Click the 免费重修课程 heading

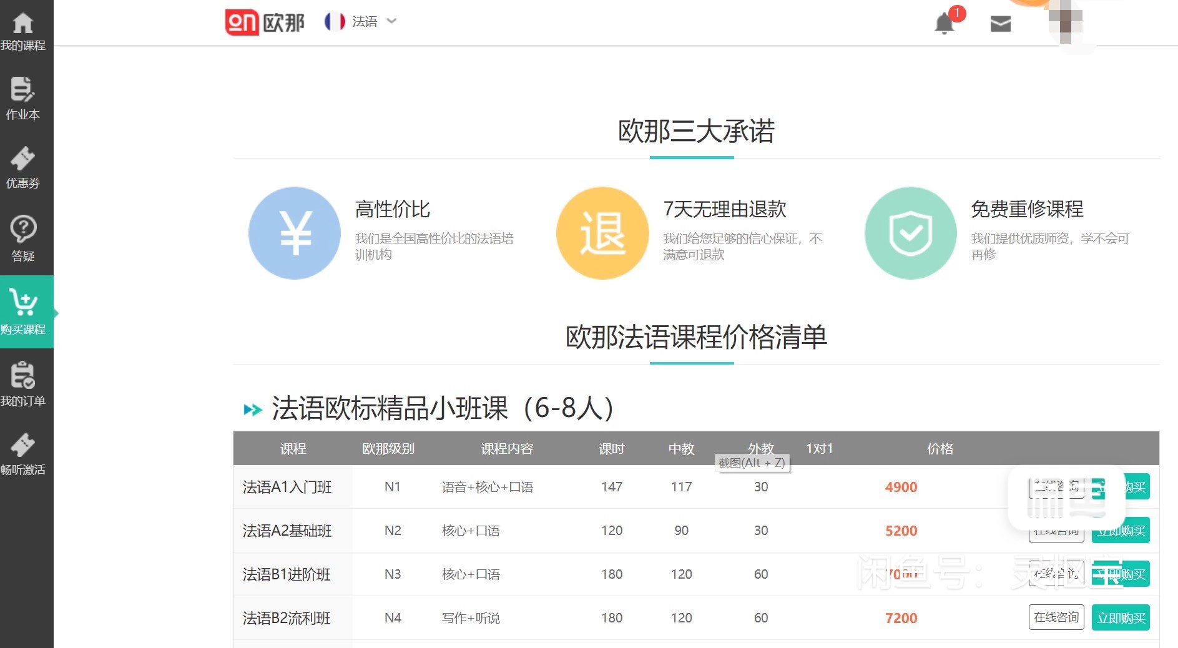coord(1027,209)
